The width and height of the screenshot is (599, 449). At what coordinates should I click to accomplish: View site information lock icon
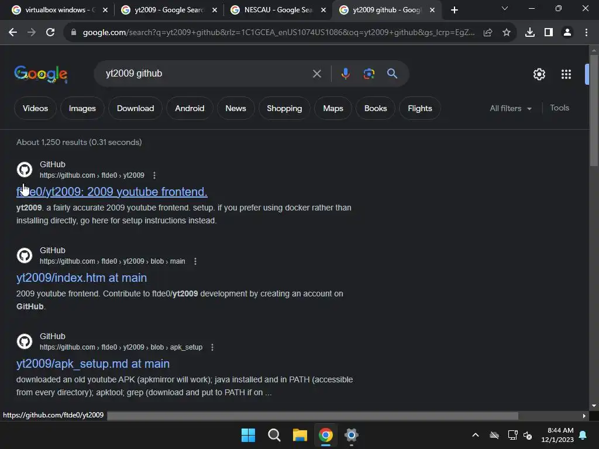pyautogui.click(x=73, y=33)
